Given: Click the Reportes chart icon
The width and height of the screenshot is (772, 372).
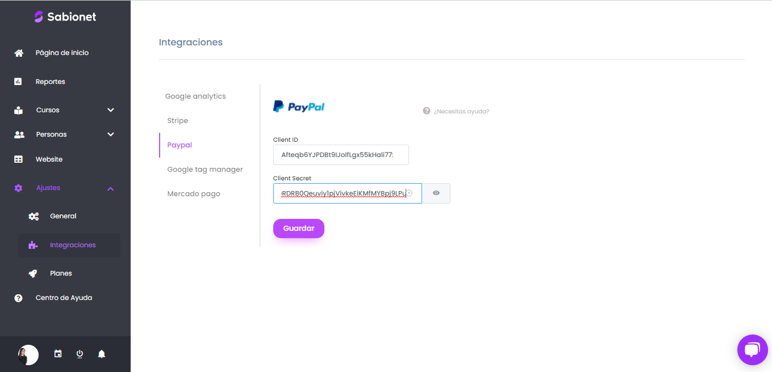Looking at the screenshot, I should (18, 82).
